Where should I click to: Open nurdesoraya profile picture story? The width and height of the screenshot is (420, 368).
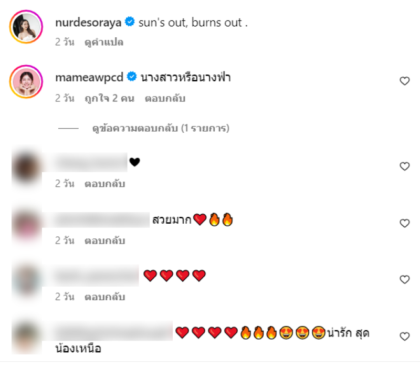pos(26,27)
